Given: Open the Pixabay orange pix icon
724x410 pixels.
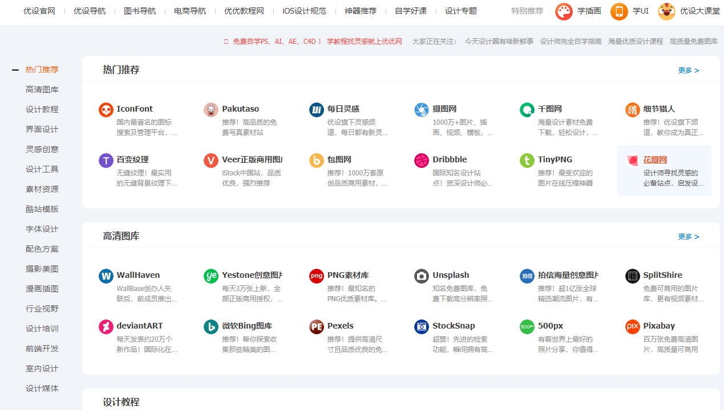Looking at the screenshot, I should click(x=633, y=327).
